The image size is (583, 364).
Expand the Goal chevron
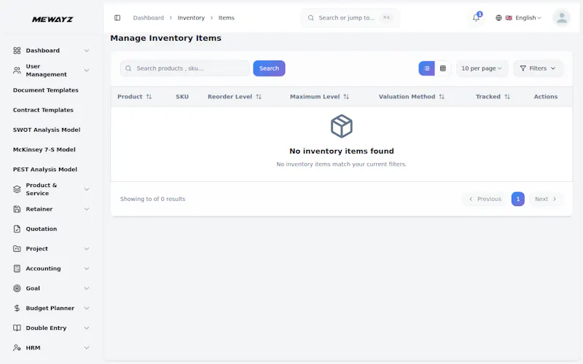click(86, 288)
